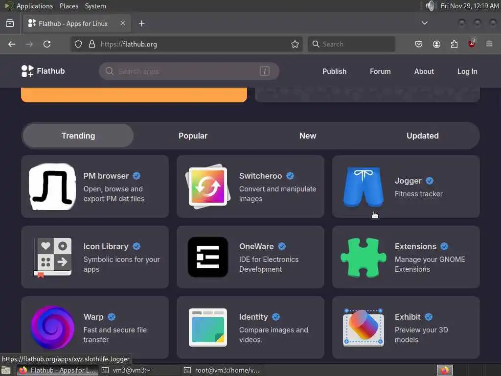Go back using the browser back arrow
The height and width of the screenshot is (376, 501).
[x=12, y=44]
